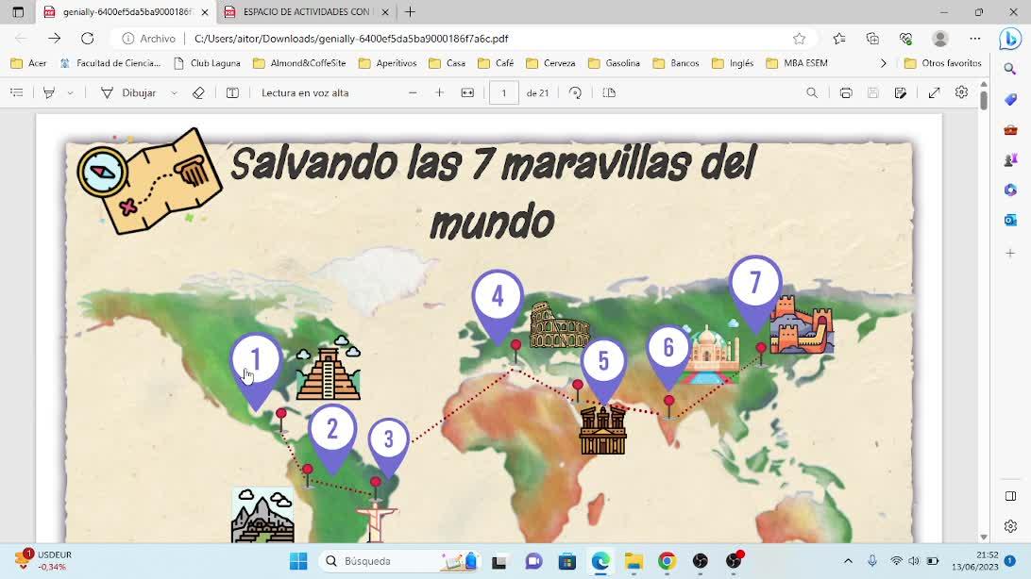Print the PDF document

(846, 92)
